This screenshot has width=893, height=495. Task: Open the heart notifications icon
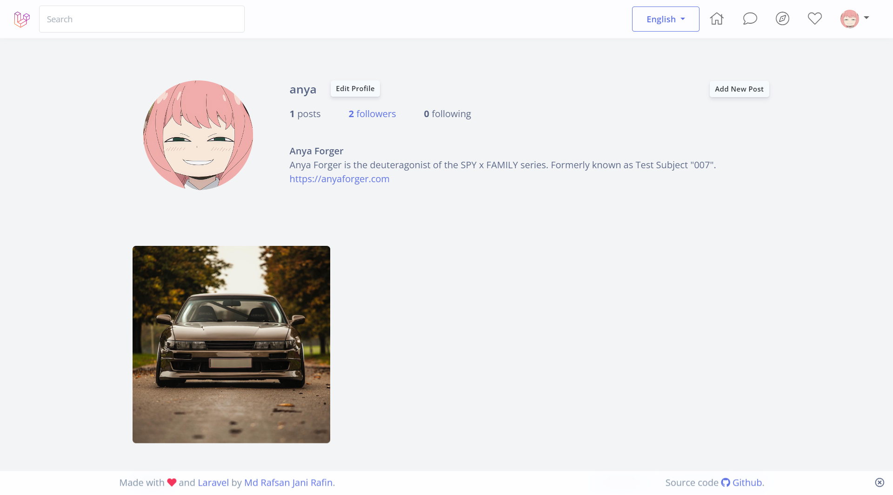815,19
